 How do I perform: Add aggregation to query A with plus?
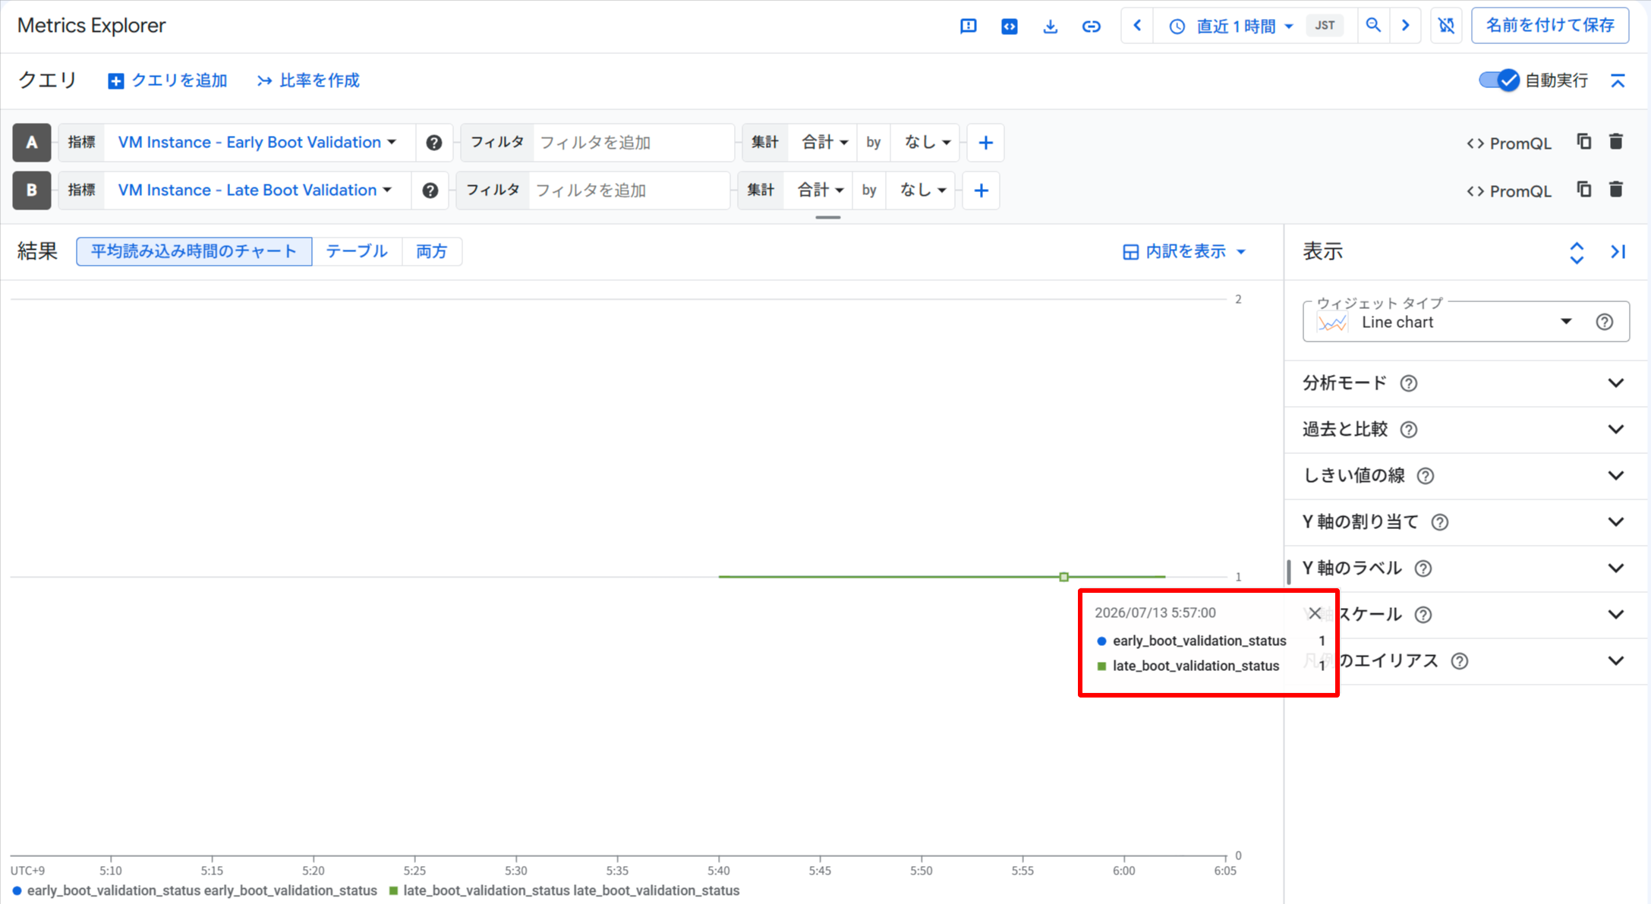pos(985,143)
